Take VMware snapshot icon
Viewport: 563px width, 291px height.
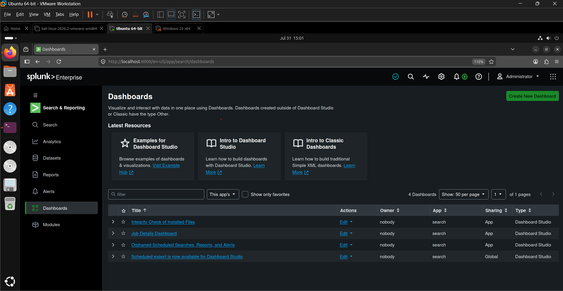pyautogui.click(x=125, y=14)
